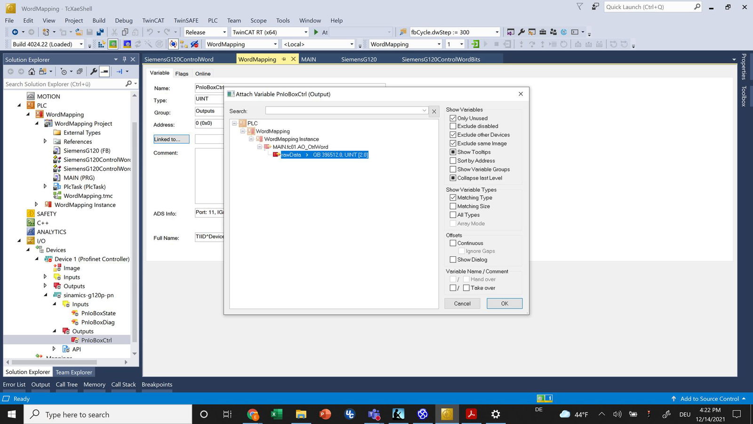
Task: Click the Properties wrench in Solution Explorer
Action: coord(94,72)
